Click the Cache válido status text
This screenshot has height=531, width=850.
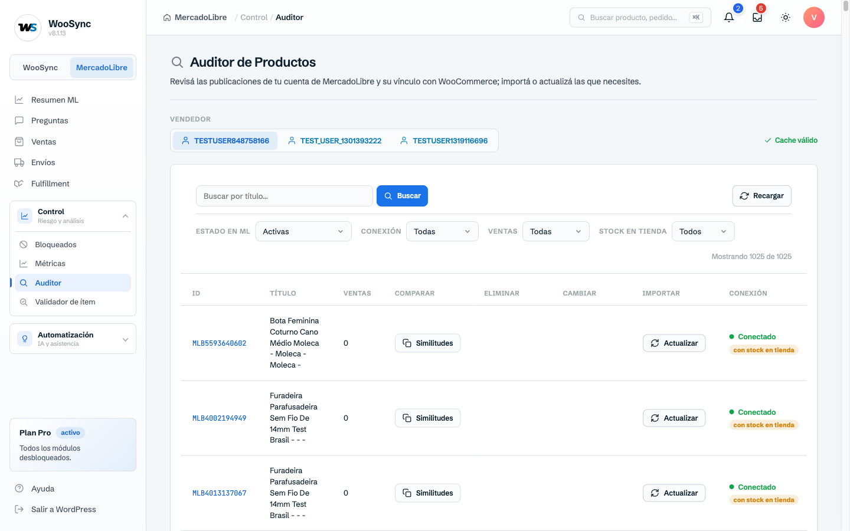[791, 140]
